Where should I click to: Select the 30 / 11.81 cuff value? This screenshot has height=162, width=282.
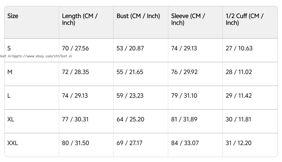coord(238,119)
